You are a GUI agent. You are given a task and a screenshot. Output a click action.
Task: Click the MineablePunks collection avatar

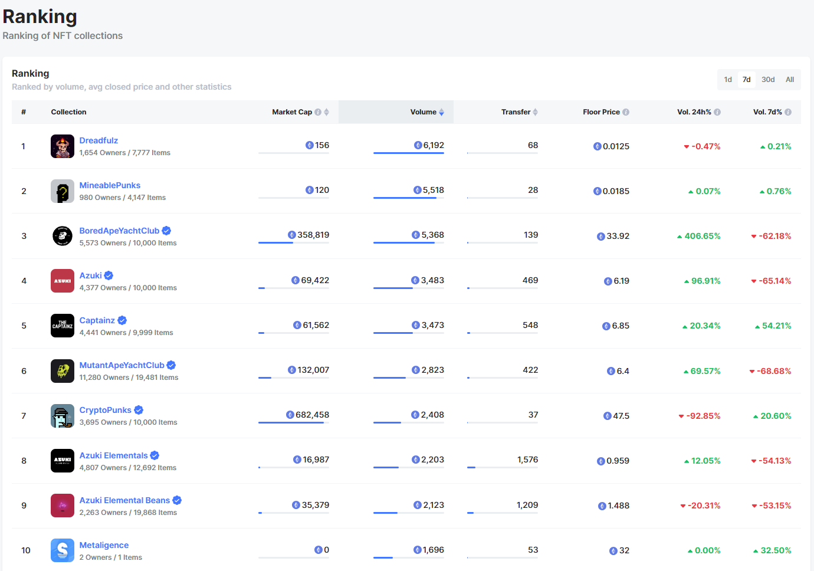tap(63, 191)
